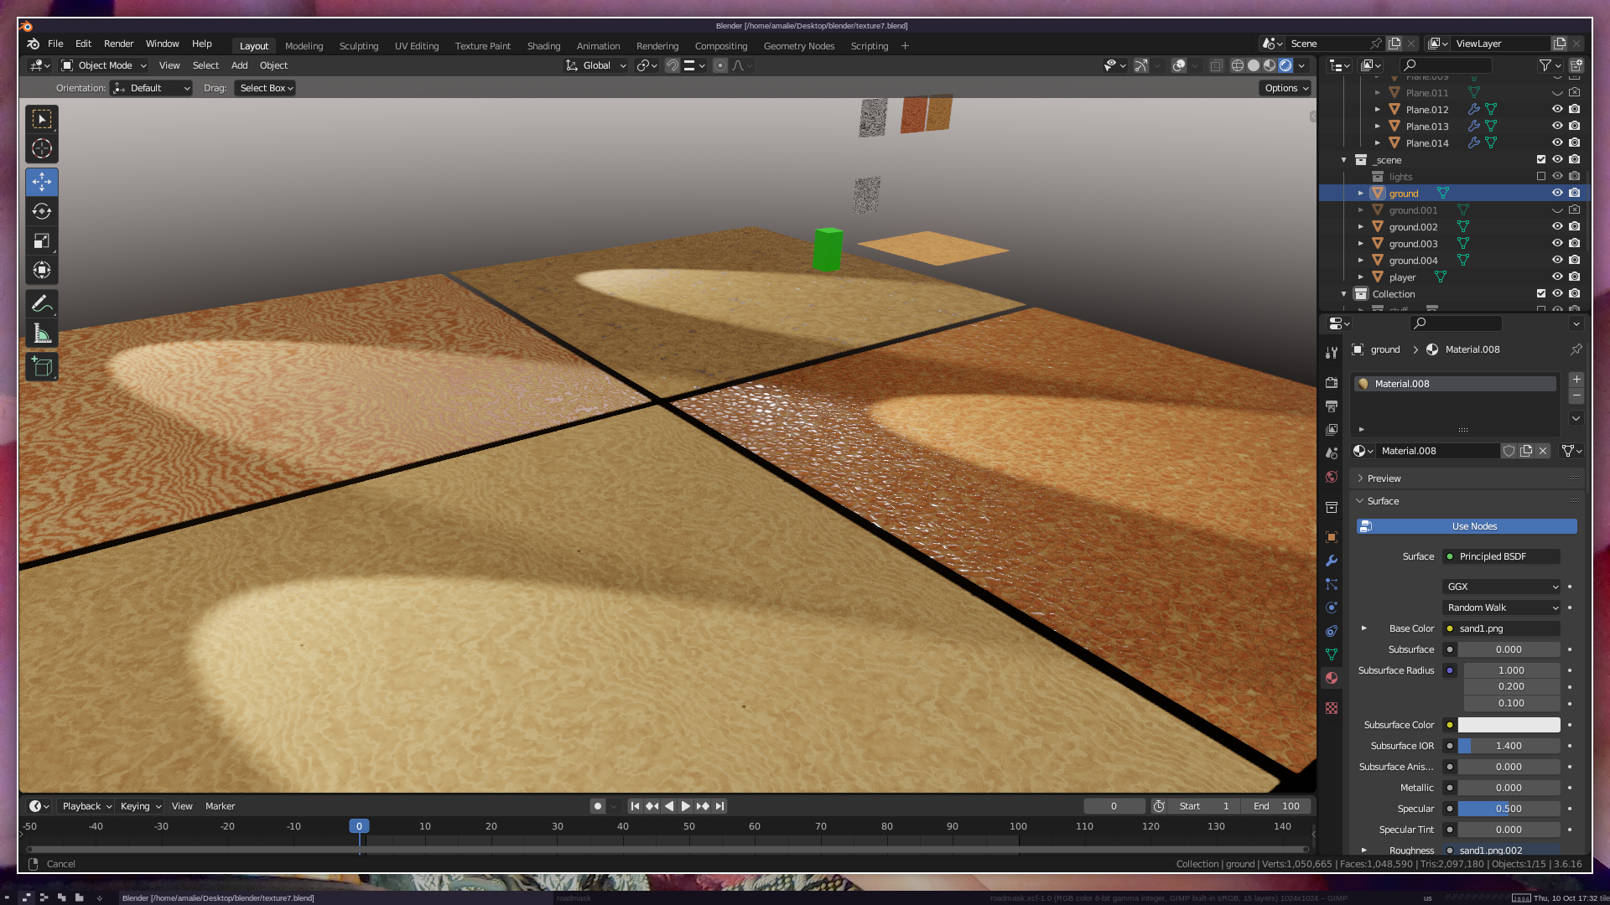Pick the Cursor tool
Viewport: 1610px width, 905px height.
coord(42,149)
